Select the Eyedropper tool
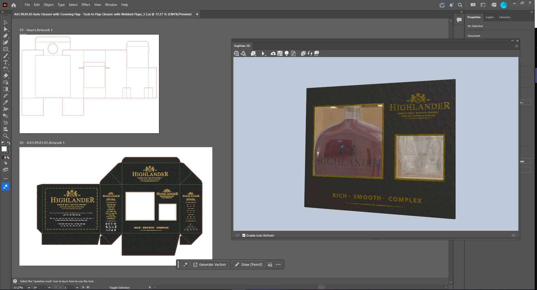The width and height of the screenshot is (537, 290). [x=6, y=103]
